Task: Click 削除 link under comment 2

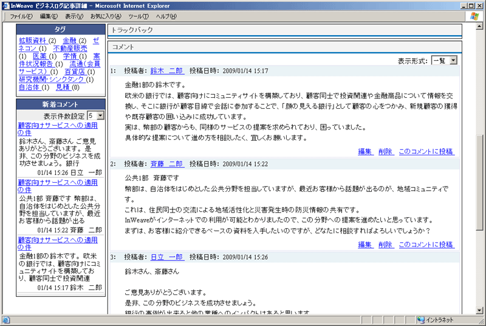Action: (x=385, y=245)
